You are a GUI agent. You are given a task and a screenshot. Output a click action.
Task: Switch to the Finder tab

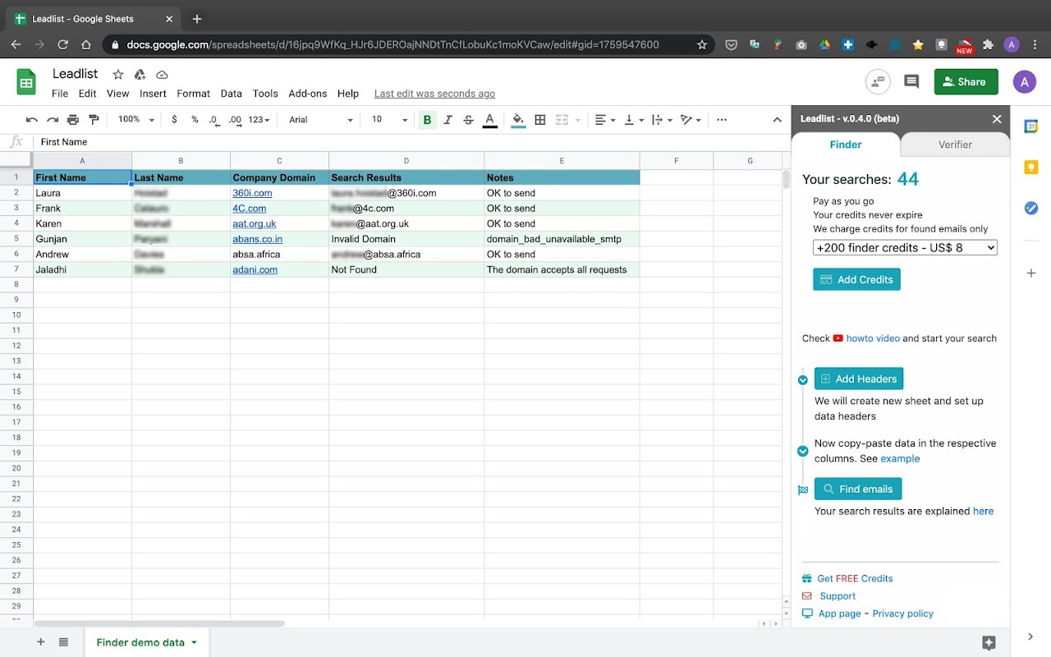coord(846,145)
